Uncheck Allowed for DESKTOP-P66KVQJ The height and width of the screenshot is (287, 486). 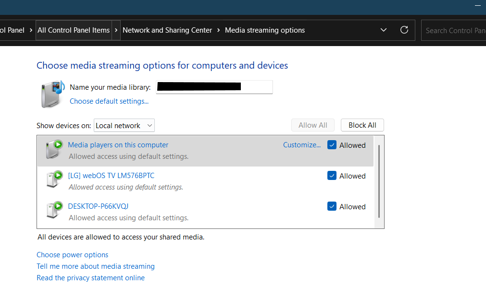tap(332, 206)
